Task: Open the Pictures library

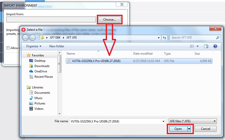Action: click(40, 103)
